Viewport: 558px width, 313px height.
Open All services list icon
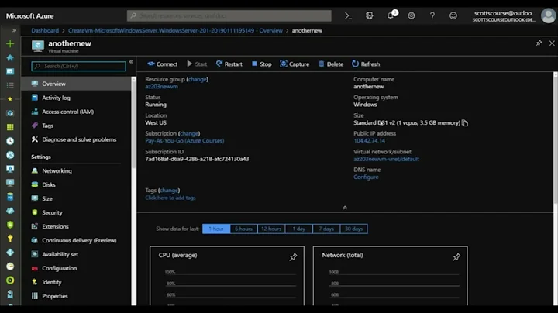(10, 85)
